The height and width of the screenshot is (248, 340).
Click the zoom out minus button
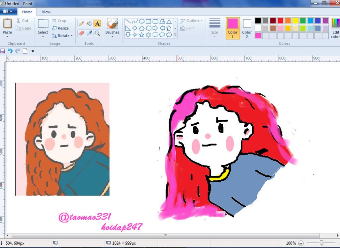coord(301,243)
